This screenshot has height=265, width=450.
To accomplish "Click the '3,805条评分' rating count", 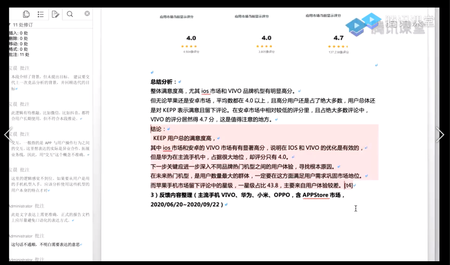I will [267, 52].
